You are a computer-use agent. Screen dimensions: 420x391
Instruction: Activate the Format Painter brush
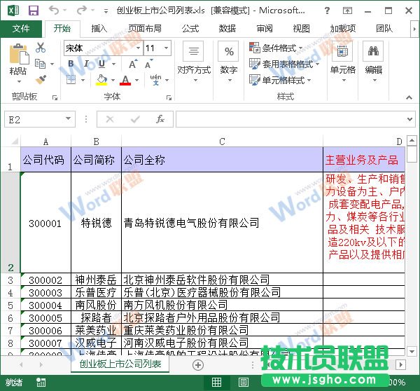point(41,80)
